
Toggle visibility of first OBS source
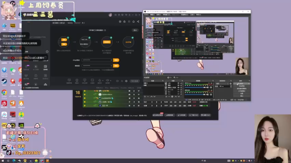tap(178, 83)
